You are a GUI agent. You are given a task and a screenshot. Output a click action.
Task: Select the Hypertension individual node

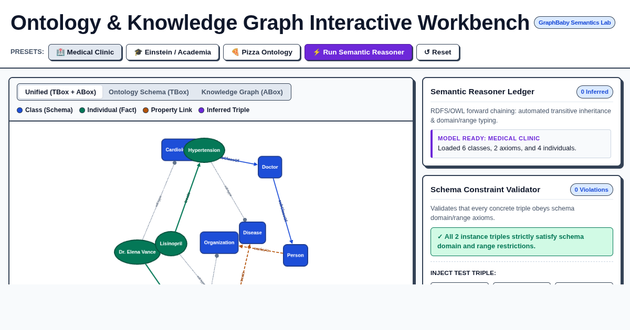click(204, 150)
